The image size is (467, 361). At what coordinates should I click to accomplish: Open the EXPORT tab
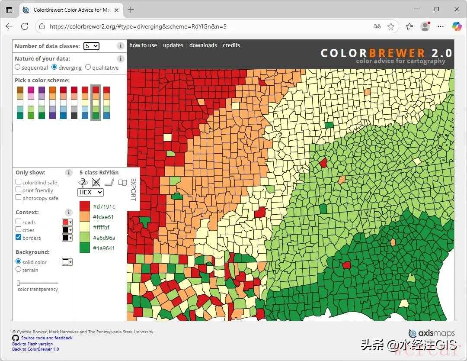pos(133,190)
